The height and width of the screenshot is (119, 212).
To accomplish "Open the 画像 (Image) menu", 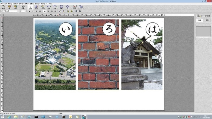I will 26,4.
